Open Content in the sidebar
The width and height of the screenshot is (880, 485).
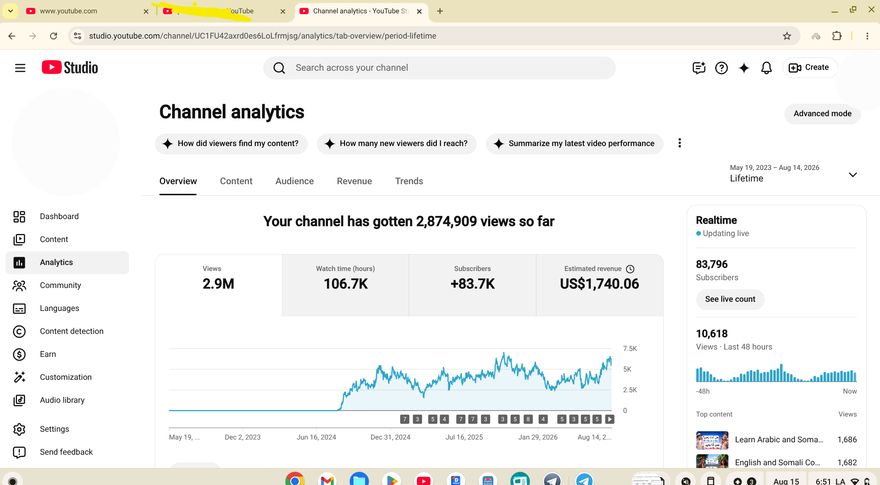[x=67, y=240]
